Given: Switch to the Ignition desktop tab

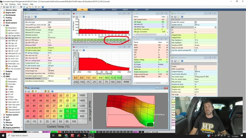Looking at the screenshot, I should [61, 9].
